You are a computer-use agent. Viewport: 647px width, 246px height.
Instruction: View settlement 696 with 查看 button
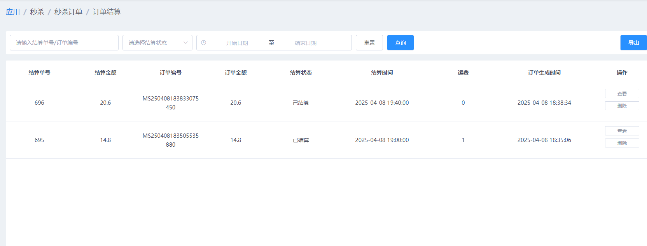click(x=622, y=94)
